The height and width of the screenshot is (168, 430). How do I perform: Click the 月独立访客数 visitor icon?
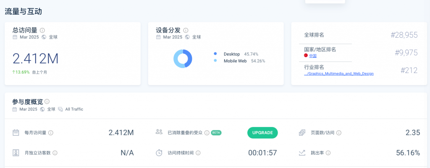[x=16, y=152]
